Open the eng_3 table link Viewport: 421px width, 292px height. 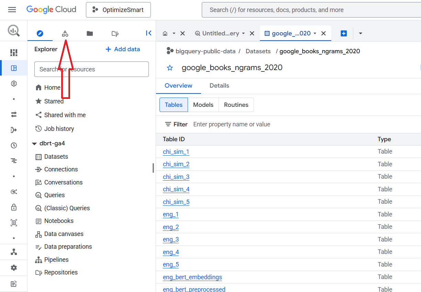171,239
